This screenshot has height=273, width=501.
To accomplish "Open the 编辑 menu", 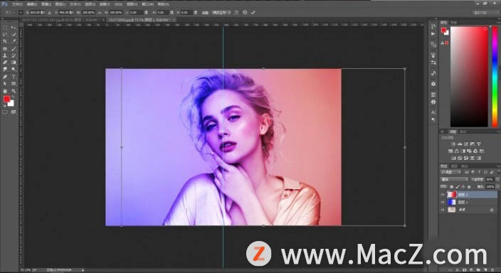I will (32, 4).
